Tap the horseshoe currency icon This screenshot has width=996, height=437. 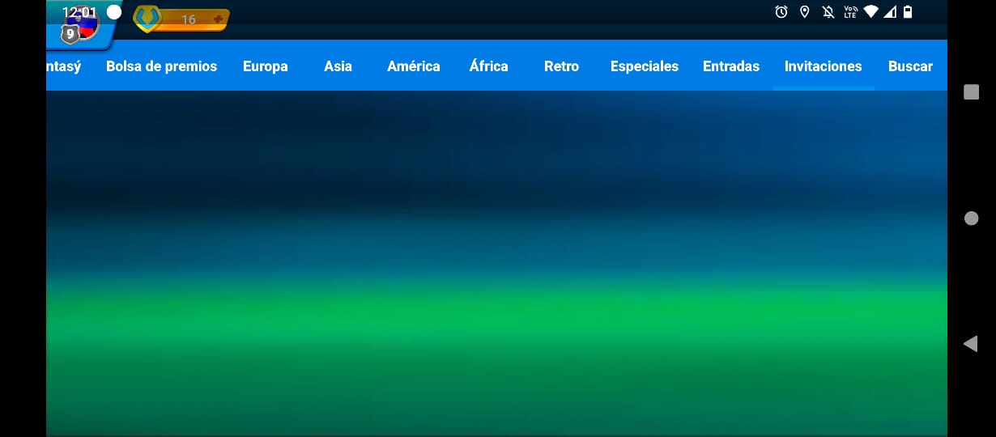[147, 18]
